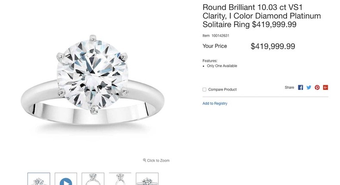
Task: Pin the ring on Pinterest
Action: pyautogui.click(x=317, y=87)
